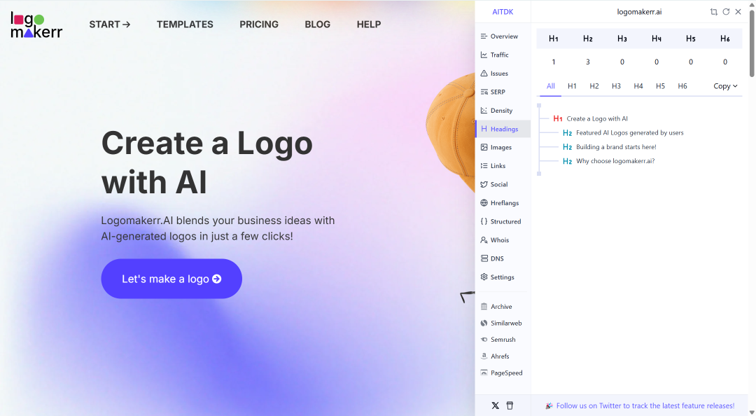
Task: Click the crop/screenshot icon in panel header
Action: tap(713, 12)
